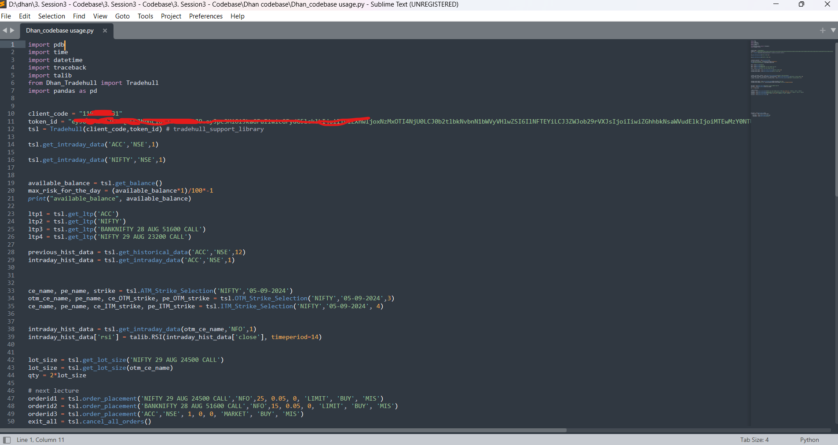The image size is (838, 445).
Task: Open the Find menu
Action: pos(79,16)
